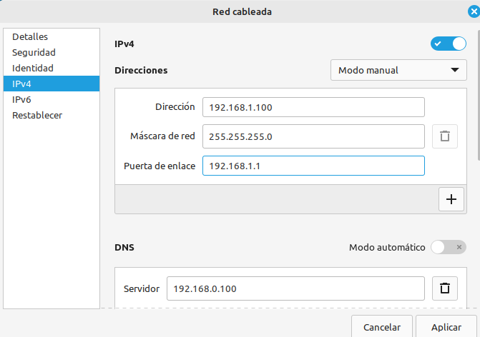Remove the DNS server 192.168.0.100 entry
The height and width of the screenshot is (337, 480).
445,288
